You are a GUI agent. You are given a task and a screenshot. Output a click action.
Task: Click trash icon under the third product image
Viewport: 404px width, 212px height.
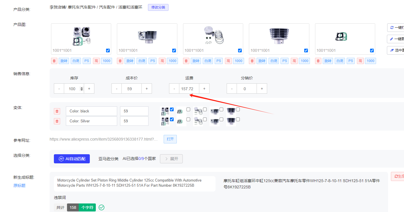186,61
